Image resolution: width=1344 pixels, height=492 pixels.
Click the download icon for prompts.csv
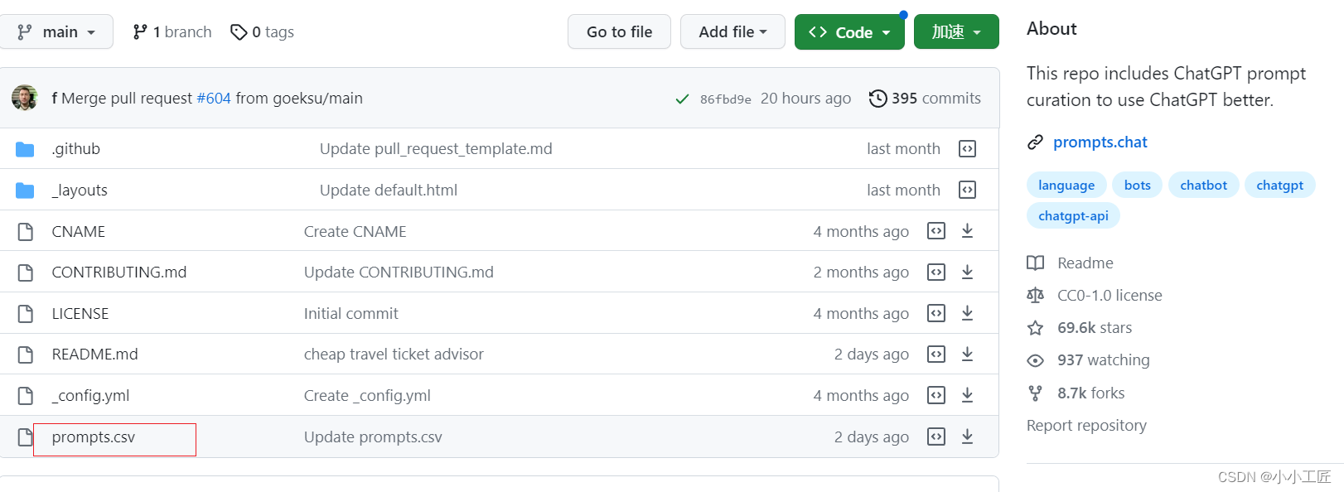tap(967, 437)
